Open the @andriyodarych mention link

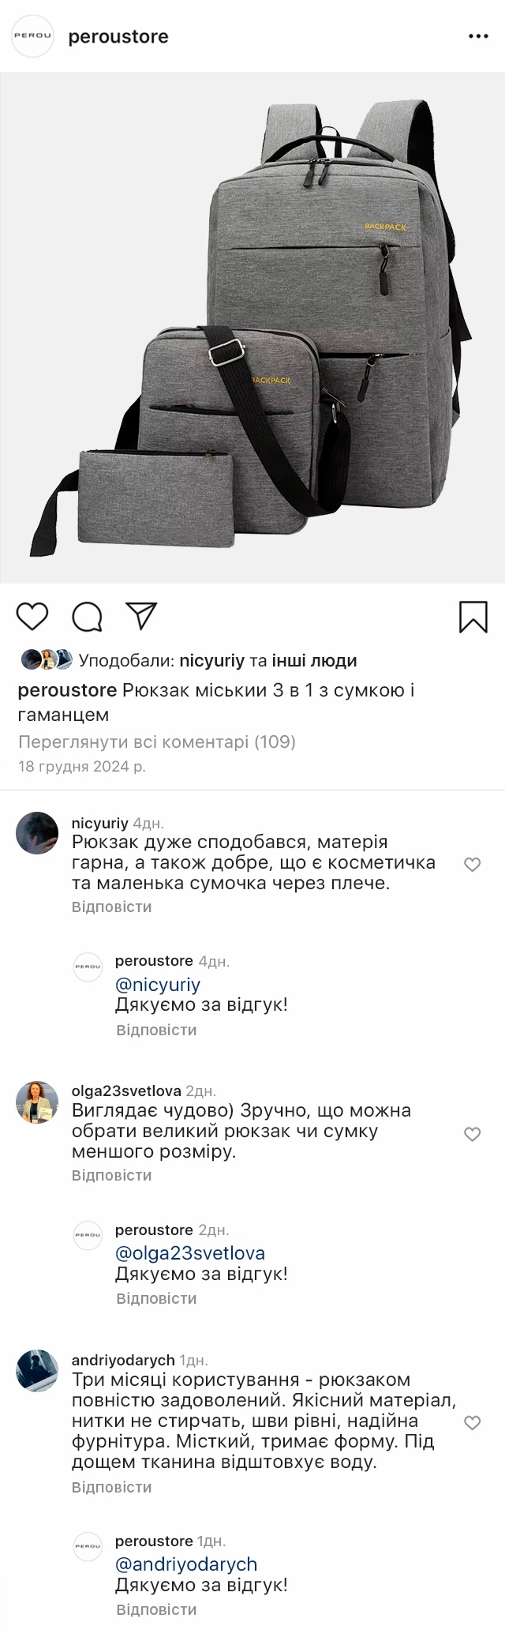click(186, 1564)
